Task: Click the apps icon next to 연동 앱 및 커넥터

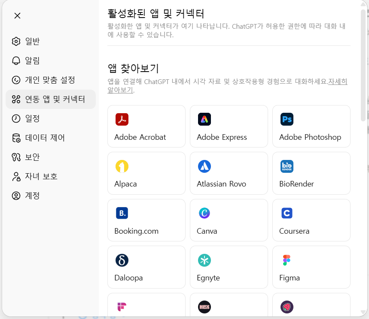Action: coord(16,99)
